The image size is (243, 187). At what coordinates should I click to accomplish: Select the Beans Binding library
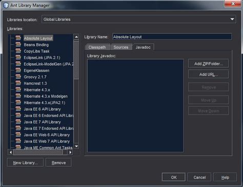click(x=36, y=45)
